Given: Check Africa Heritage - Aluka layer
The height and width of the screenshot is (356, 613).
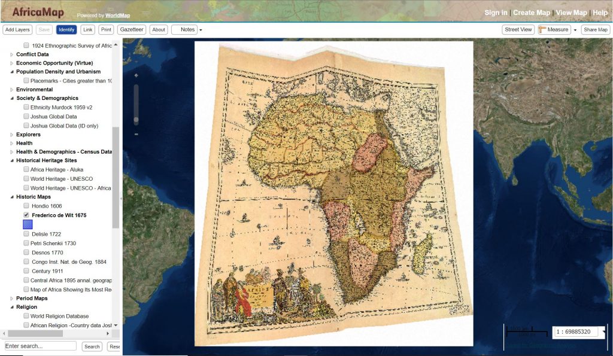Looking at the screenshot, I should (26, 169).
